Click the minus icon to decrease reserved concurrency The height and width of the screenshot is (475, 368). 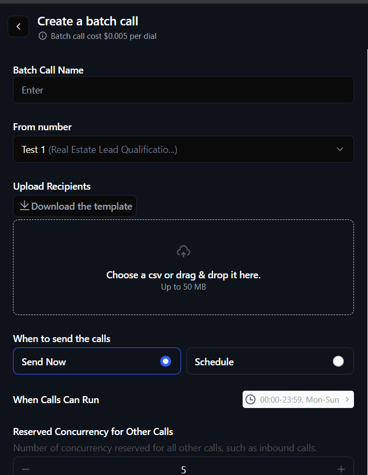tap(25, 469)
